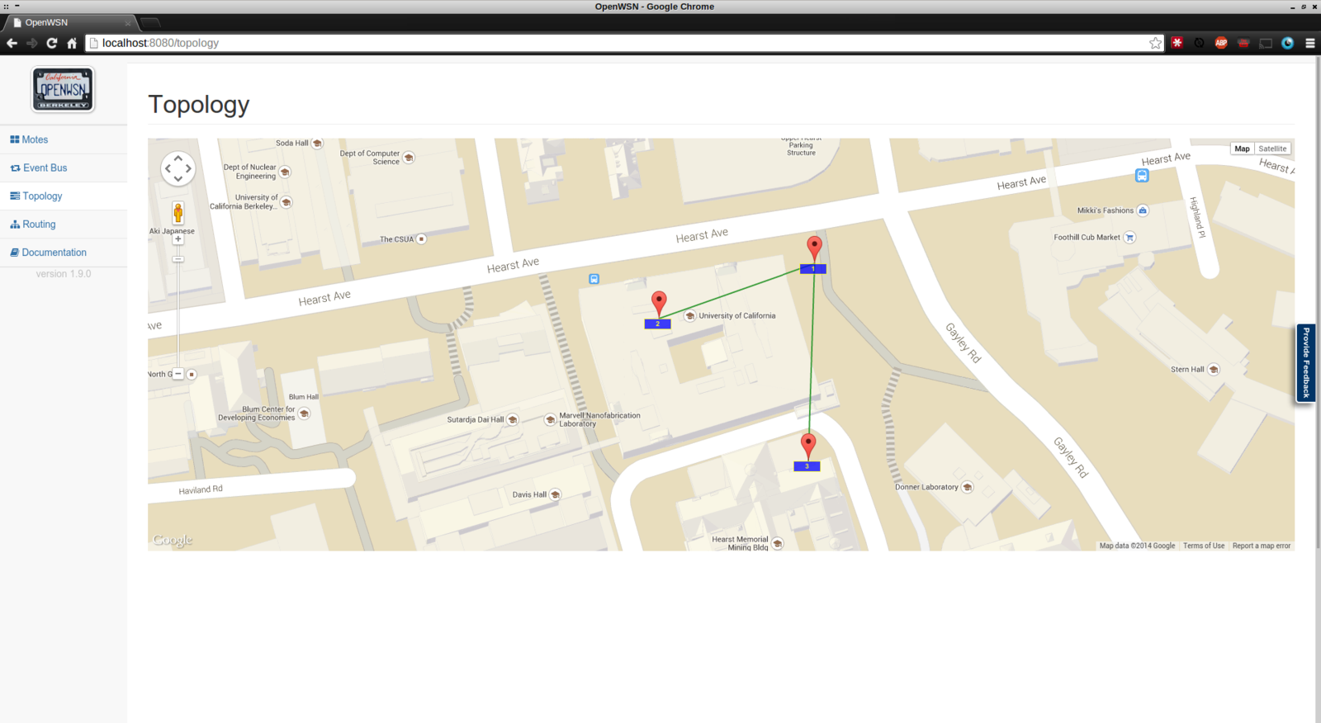Select the red marker for mote 2
Image resolution: width=1321 pixels, height=723 pixels.
coord(659,304)
